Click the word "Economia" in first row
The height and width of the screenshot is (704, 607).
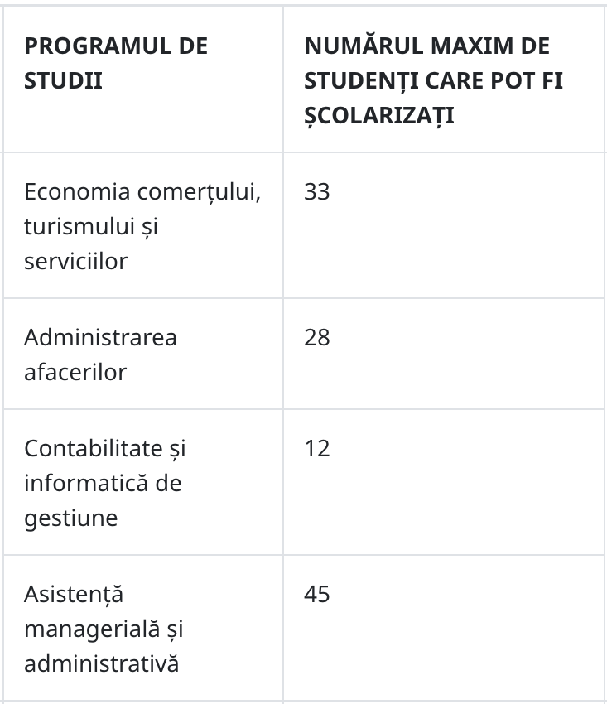(x=77, y=191)
